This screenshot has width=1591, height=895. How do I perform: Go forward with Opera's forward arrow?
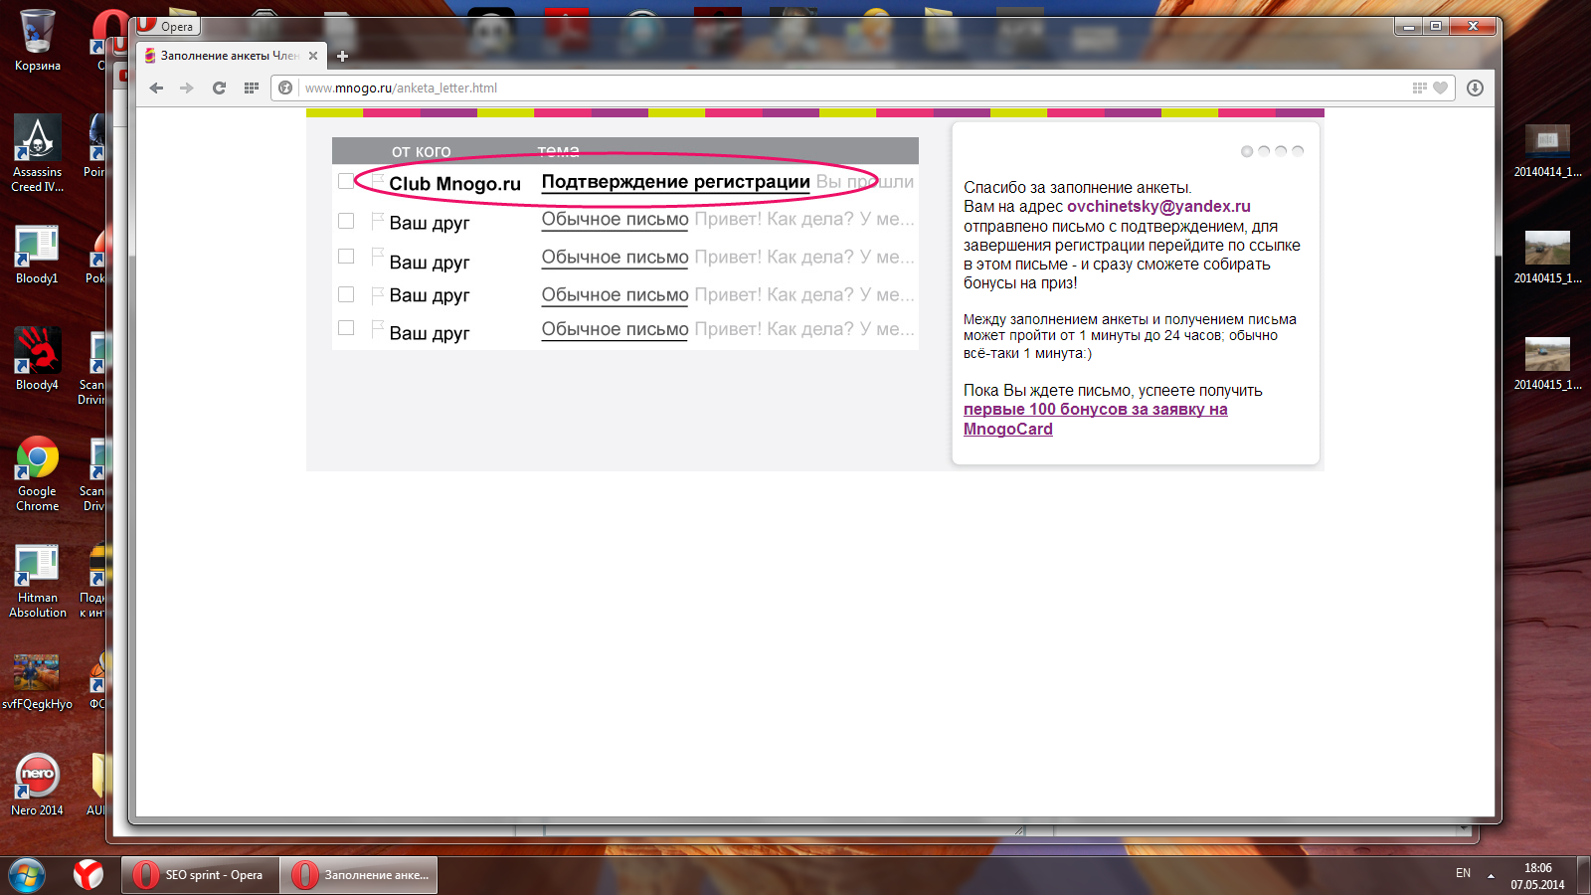click(x=187, y=88)
